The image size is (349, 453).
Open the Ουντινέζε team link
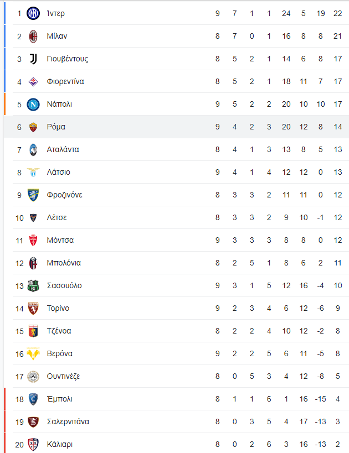(63, 376)
